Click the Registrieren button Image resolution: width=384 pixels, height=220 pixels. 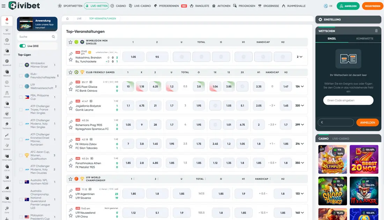[x=372, y=6]
